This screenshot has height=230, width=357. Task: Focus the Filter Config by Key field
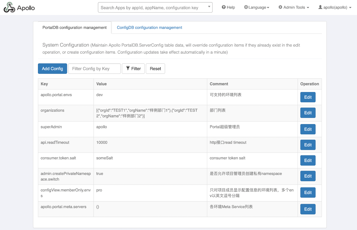click(x=95, y=69)
